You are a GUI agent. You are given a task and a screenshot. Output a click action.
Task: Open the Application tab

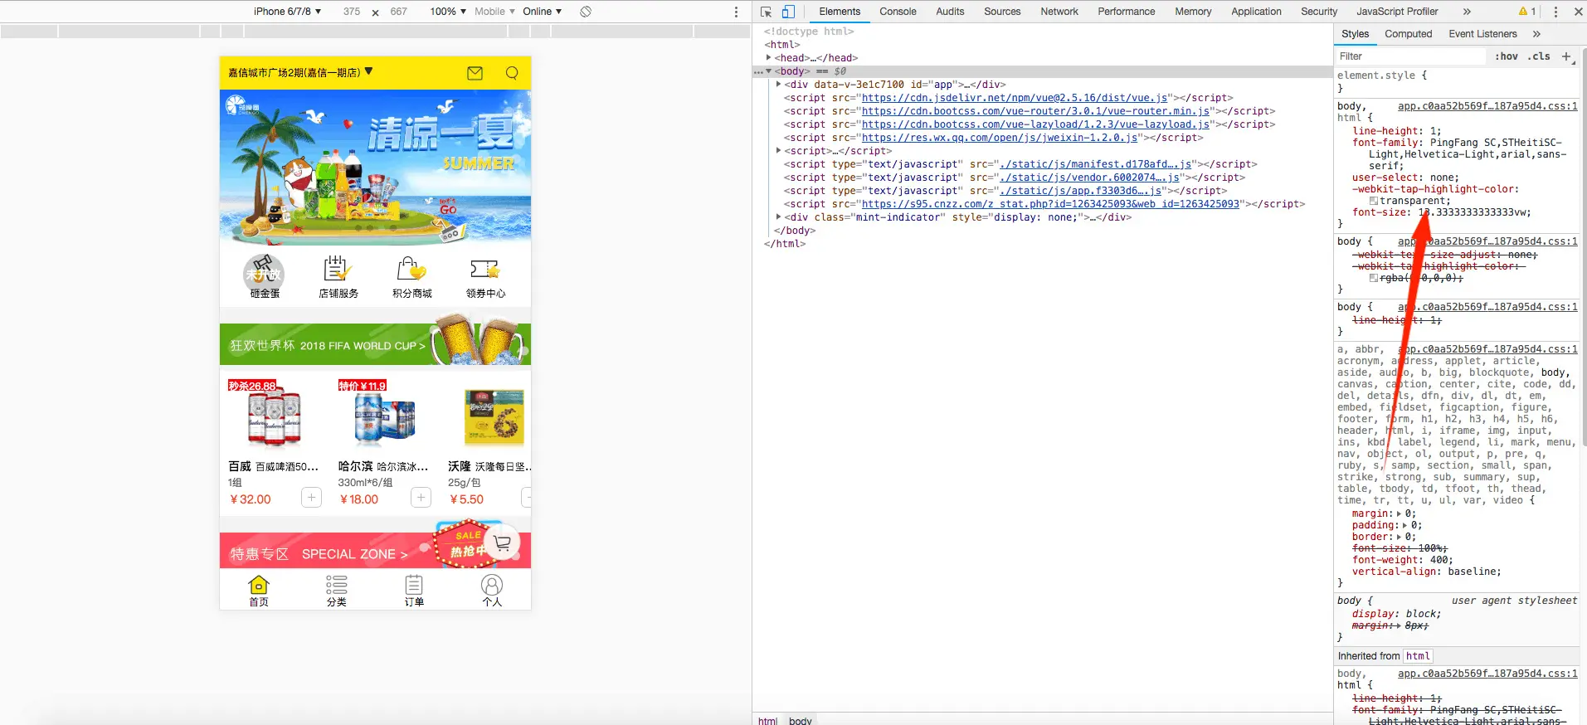(x=1256, y=12)
